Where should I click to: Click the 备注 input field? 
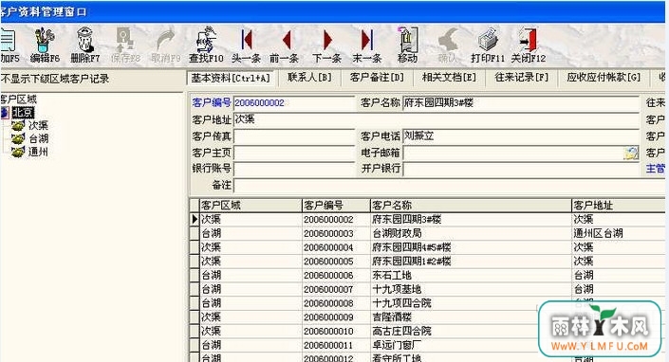coord(450,185)
